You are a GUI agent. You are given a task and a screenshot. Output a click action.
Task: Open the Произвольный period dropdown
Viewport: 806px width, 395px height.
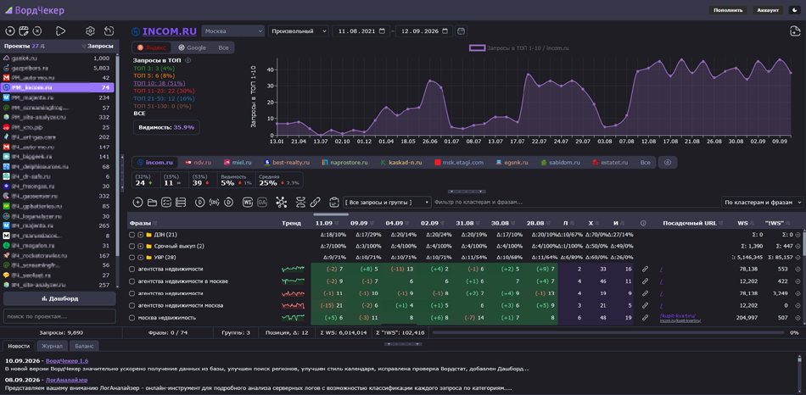[298, 31]
